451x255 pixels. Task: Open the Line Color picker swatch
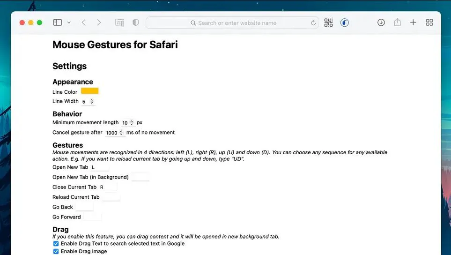pyautogui.click(x=89, y=91)
